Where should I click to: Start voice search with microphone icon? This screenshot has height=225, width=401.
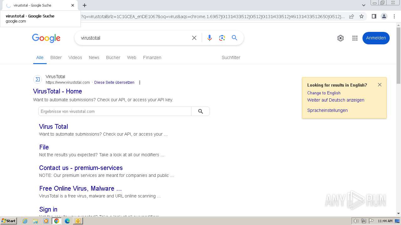210,38
